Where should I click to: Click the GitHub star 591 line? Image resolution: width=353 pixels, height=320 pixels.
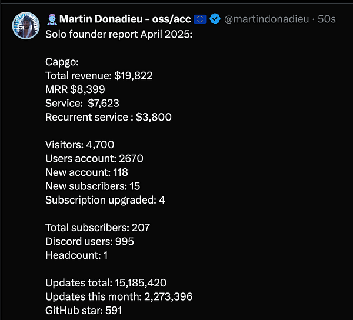84,310
